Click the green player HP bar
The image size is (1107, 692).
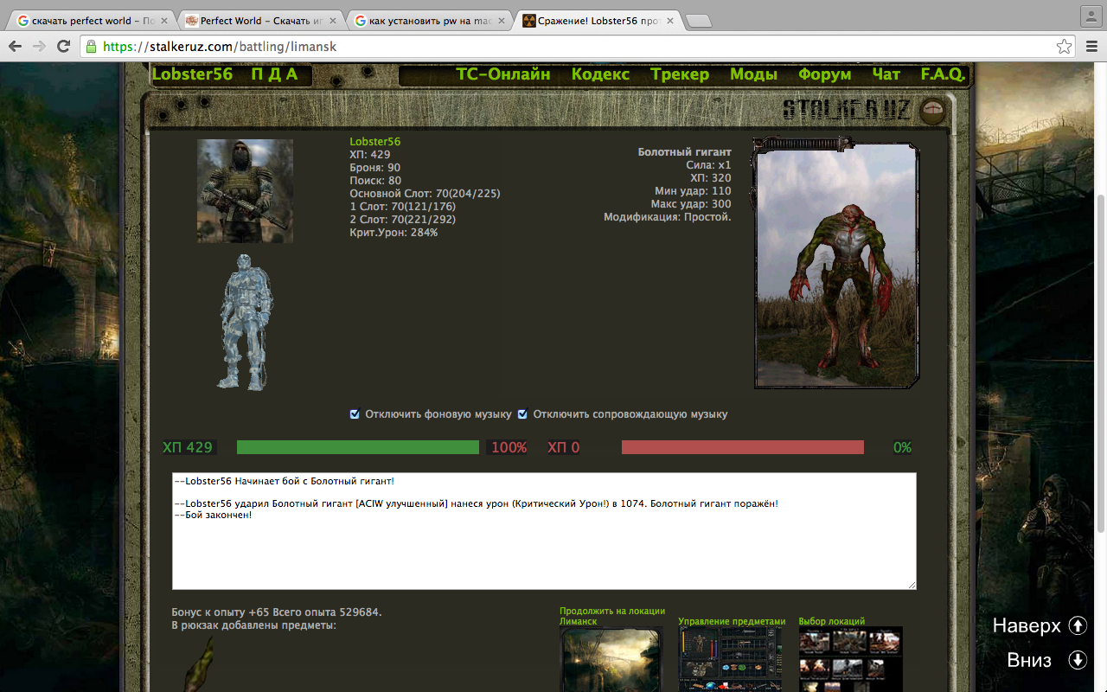[x=357, y=447]
